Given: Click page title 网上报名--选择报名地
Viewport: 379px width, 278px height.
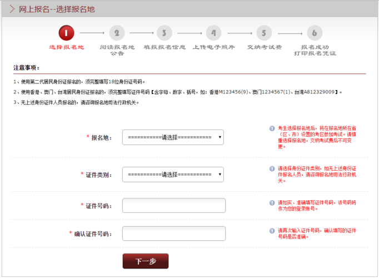Looking at the screenshot, I should pyautogui.click(x=57, y=9).
